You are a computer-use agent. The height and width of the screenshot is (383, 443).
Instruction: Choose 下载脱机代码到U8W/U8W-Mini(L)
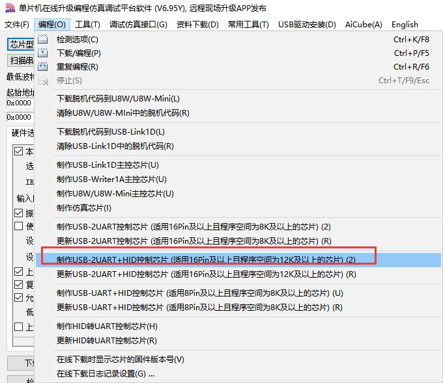238,99
